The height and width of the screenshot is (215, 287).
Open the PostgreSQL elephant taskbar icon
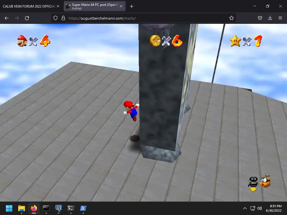tap(59, 208)
